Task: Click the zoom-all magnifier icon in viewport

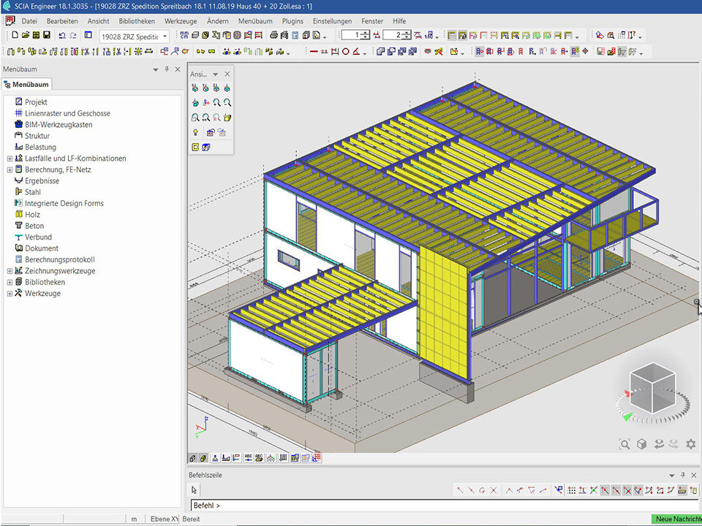Action: point(624,444)
